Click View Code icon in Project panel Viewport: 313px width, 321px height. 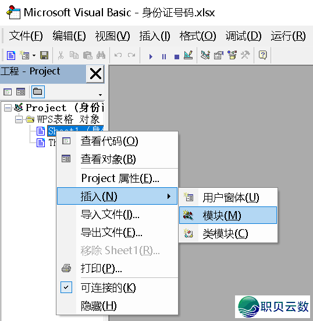click(x=8, y=92)
